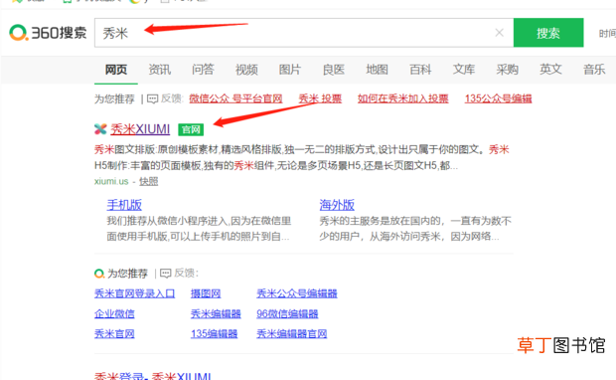Open 秀米编辑器 related search
Viewport: 616px width, 380px height.
point(216,314)
